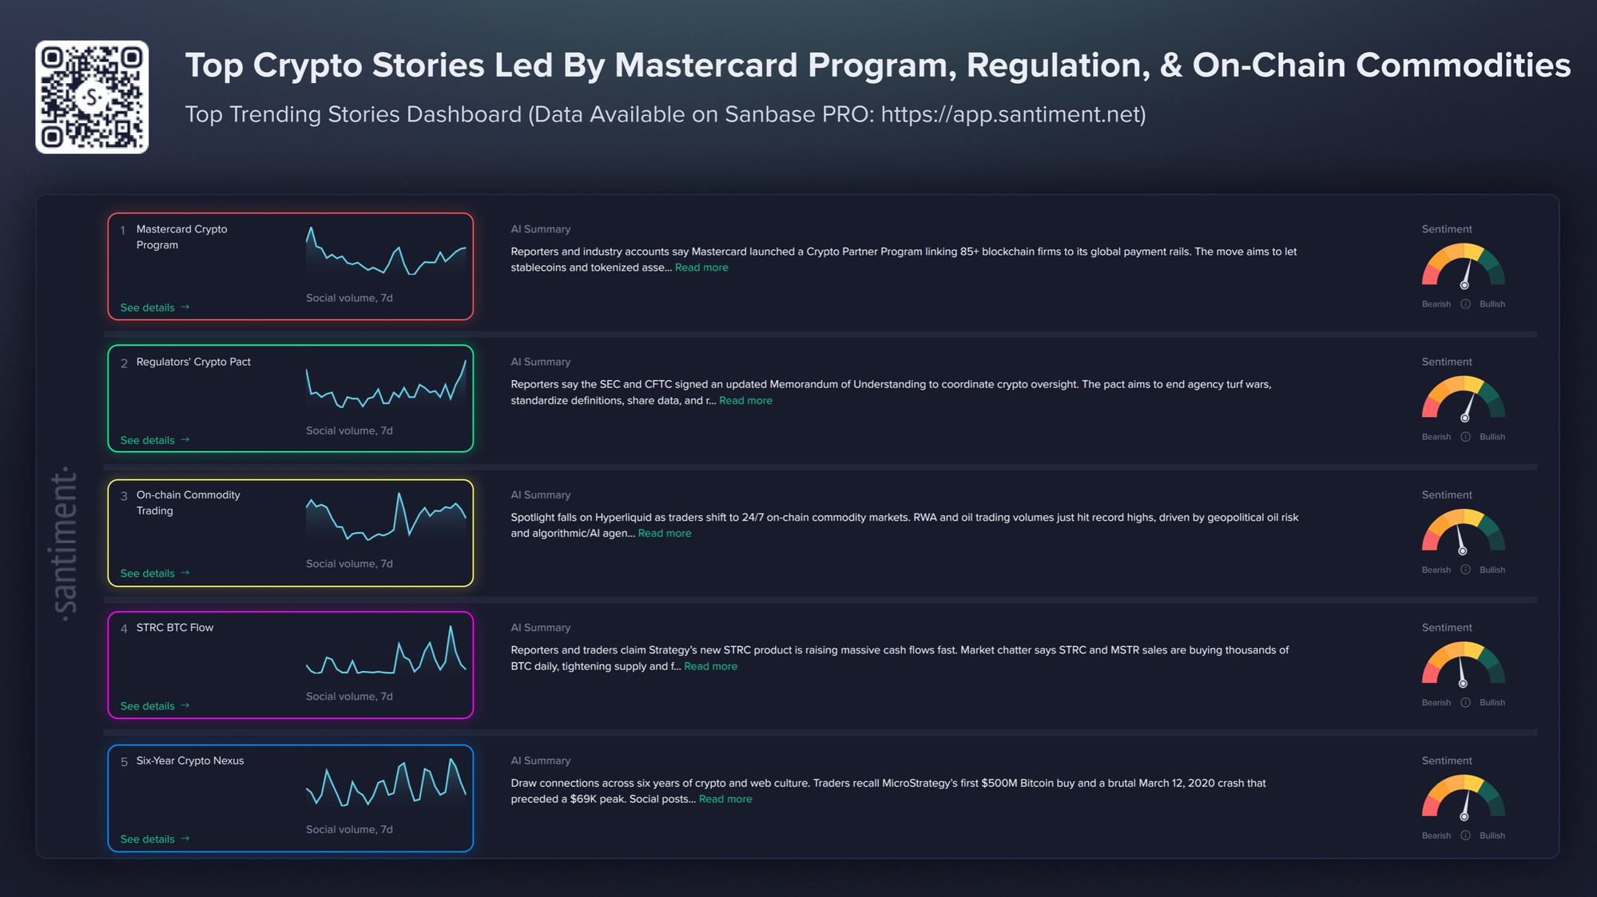Expand SEC and CFTC summary Read more
1597x897 pixels.
(745, 400)
